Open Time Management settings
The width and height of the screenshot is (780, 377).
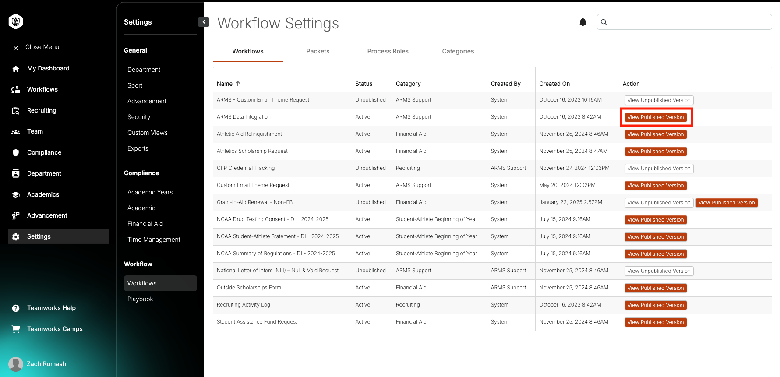pos(154,240)
